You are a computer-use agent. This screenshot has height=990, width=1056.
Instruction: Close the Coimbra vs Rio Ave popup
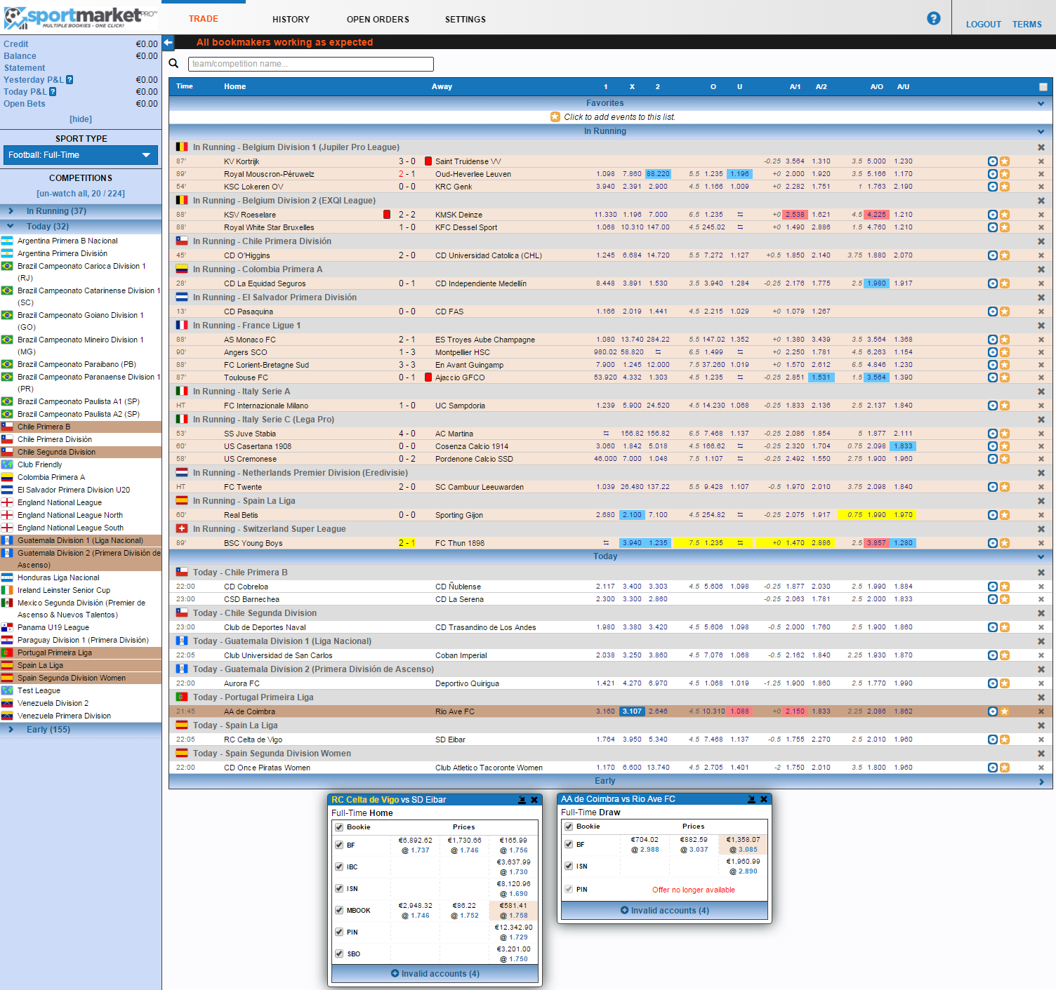point(764,799)
